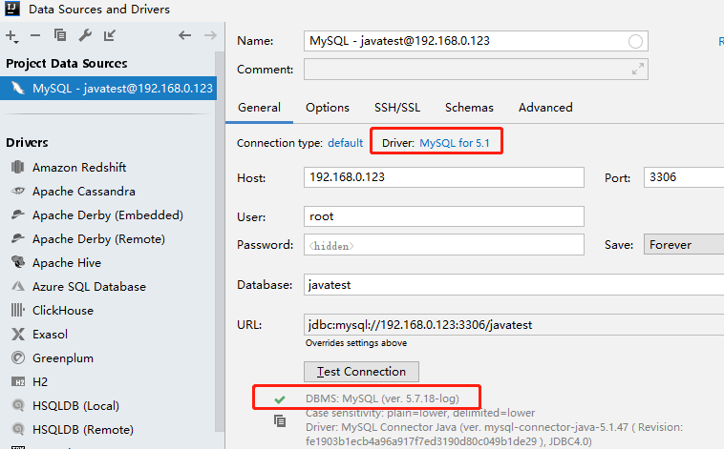Select Apache Cassandra driver

(x=83, y=192)
